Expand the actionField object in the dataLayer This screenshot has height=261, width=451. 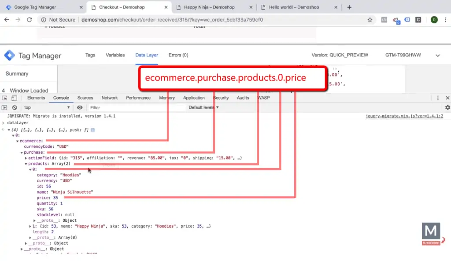coord(26,158)
